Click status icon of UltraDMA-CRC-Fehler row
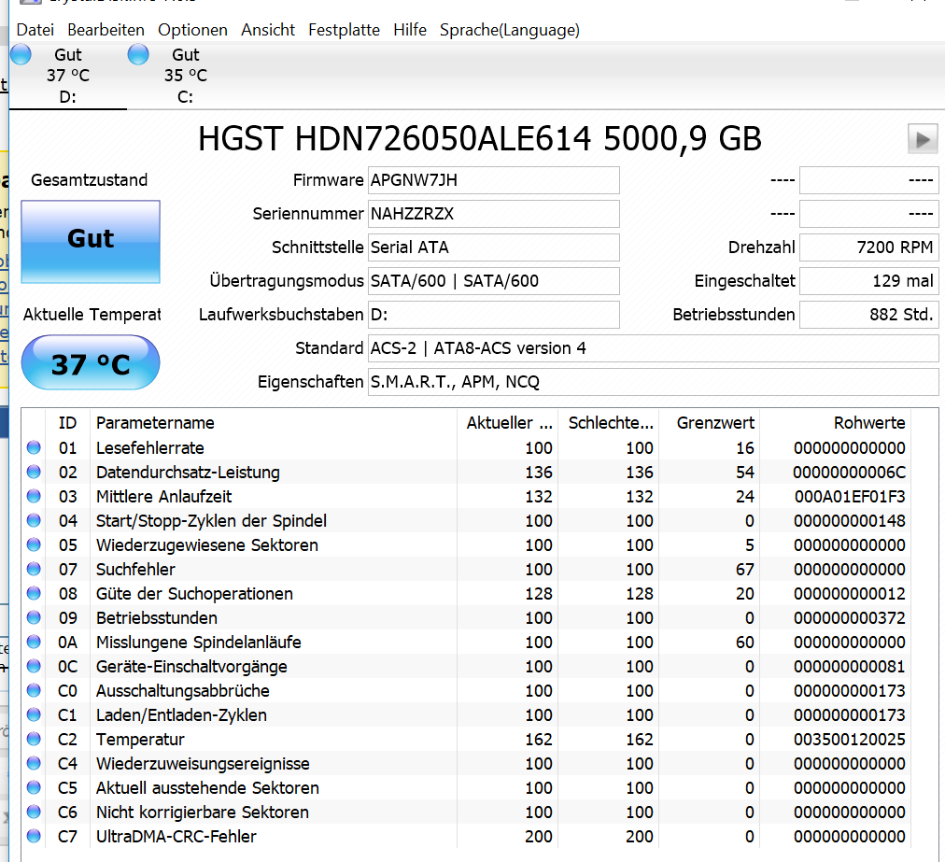 [34, 836]
